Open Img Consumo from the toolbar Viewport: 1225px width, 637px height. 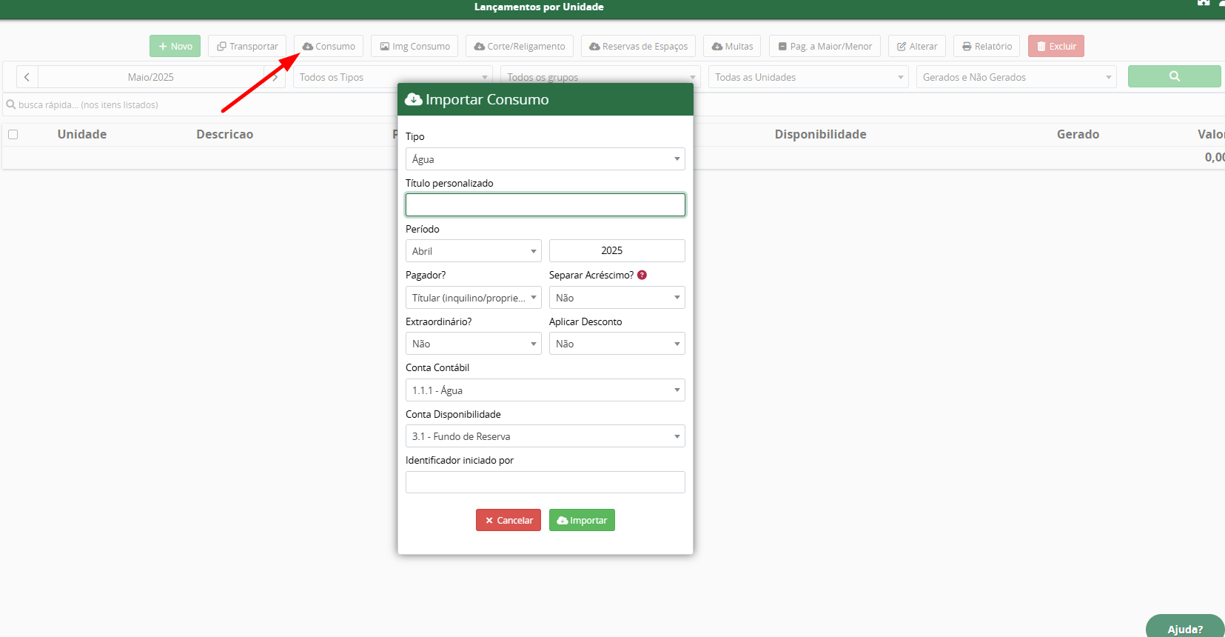[415, 46]
